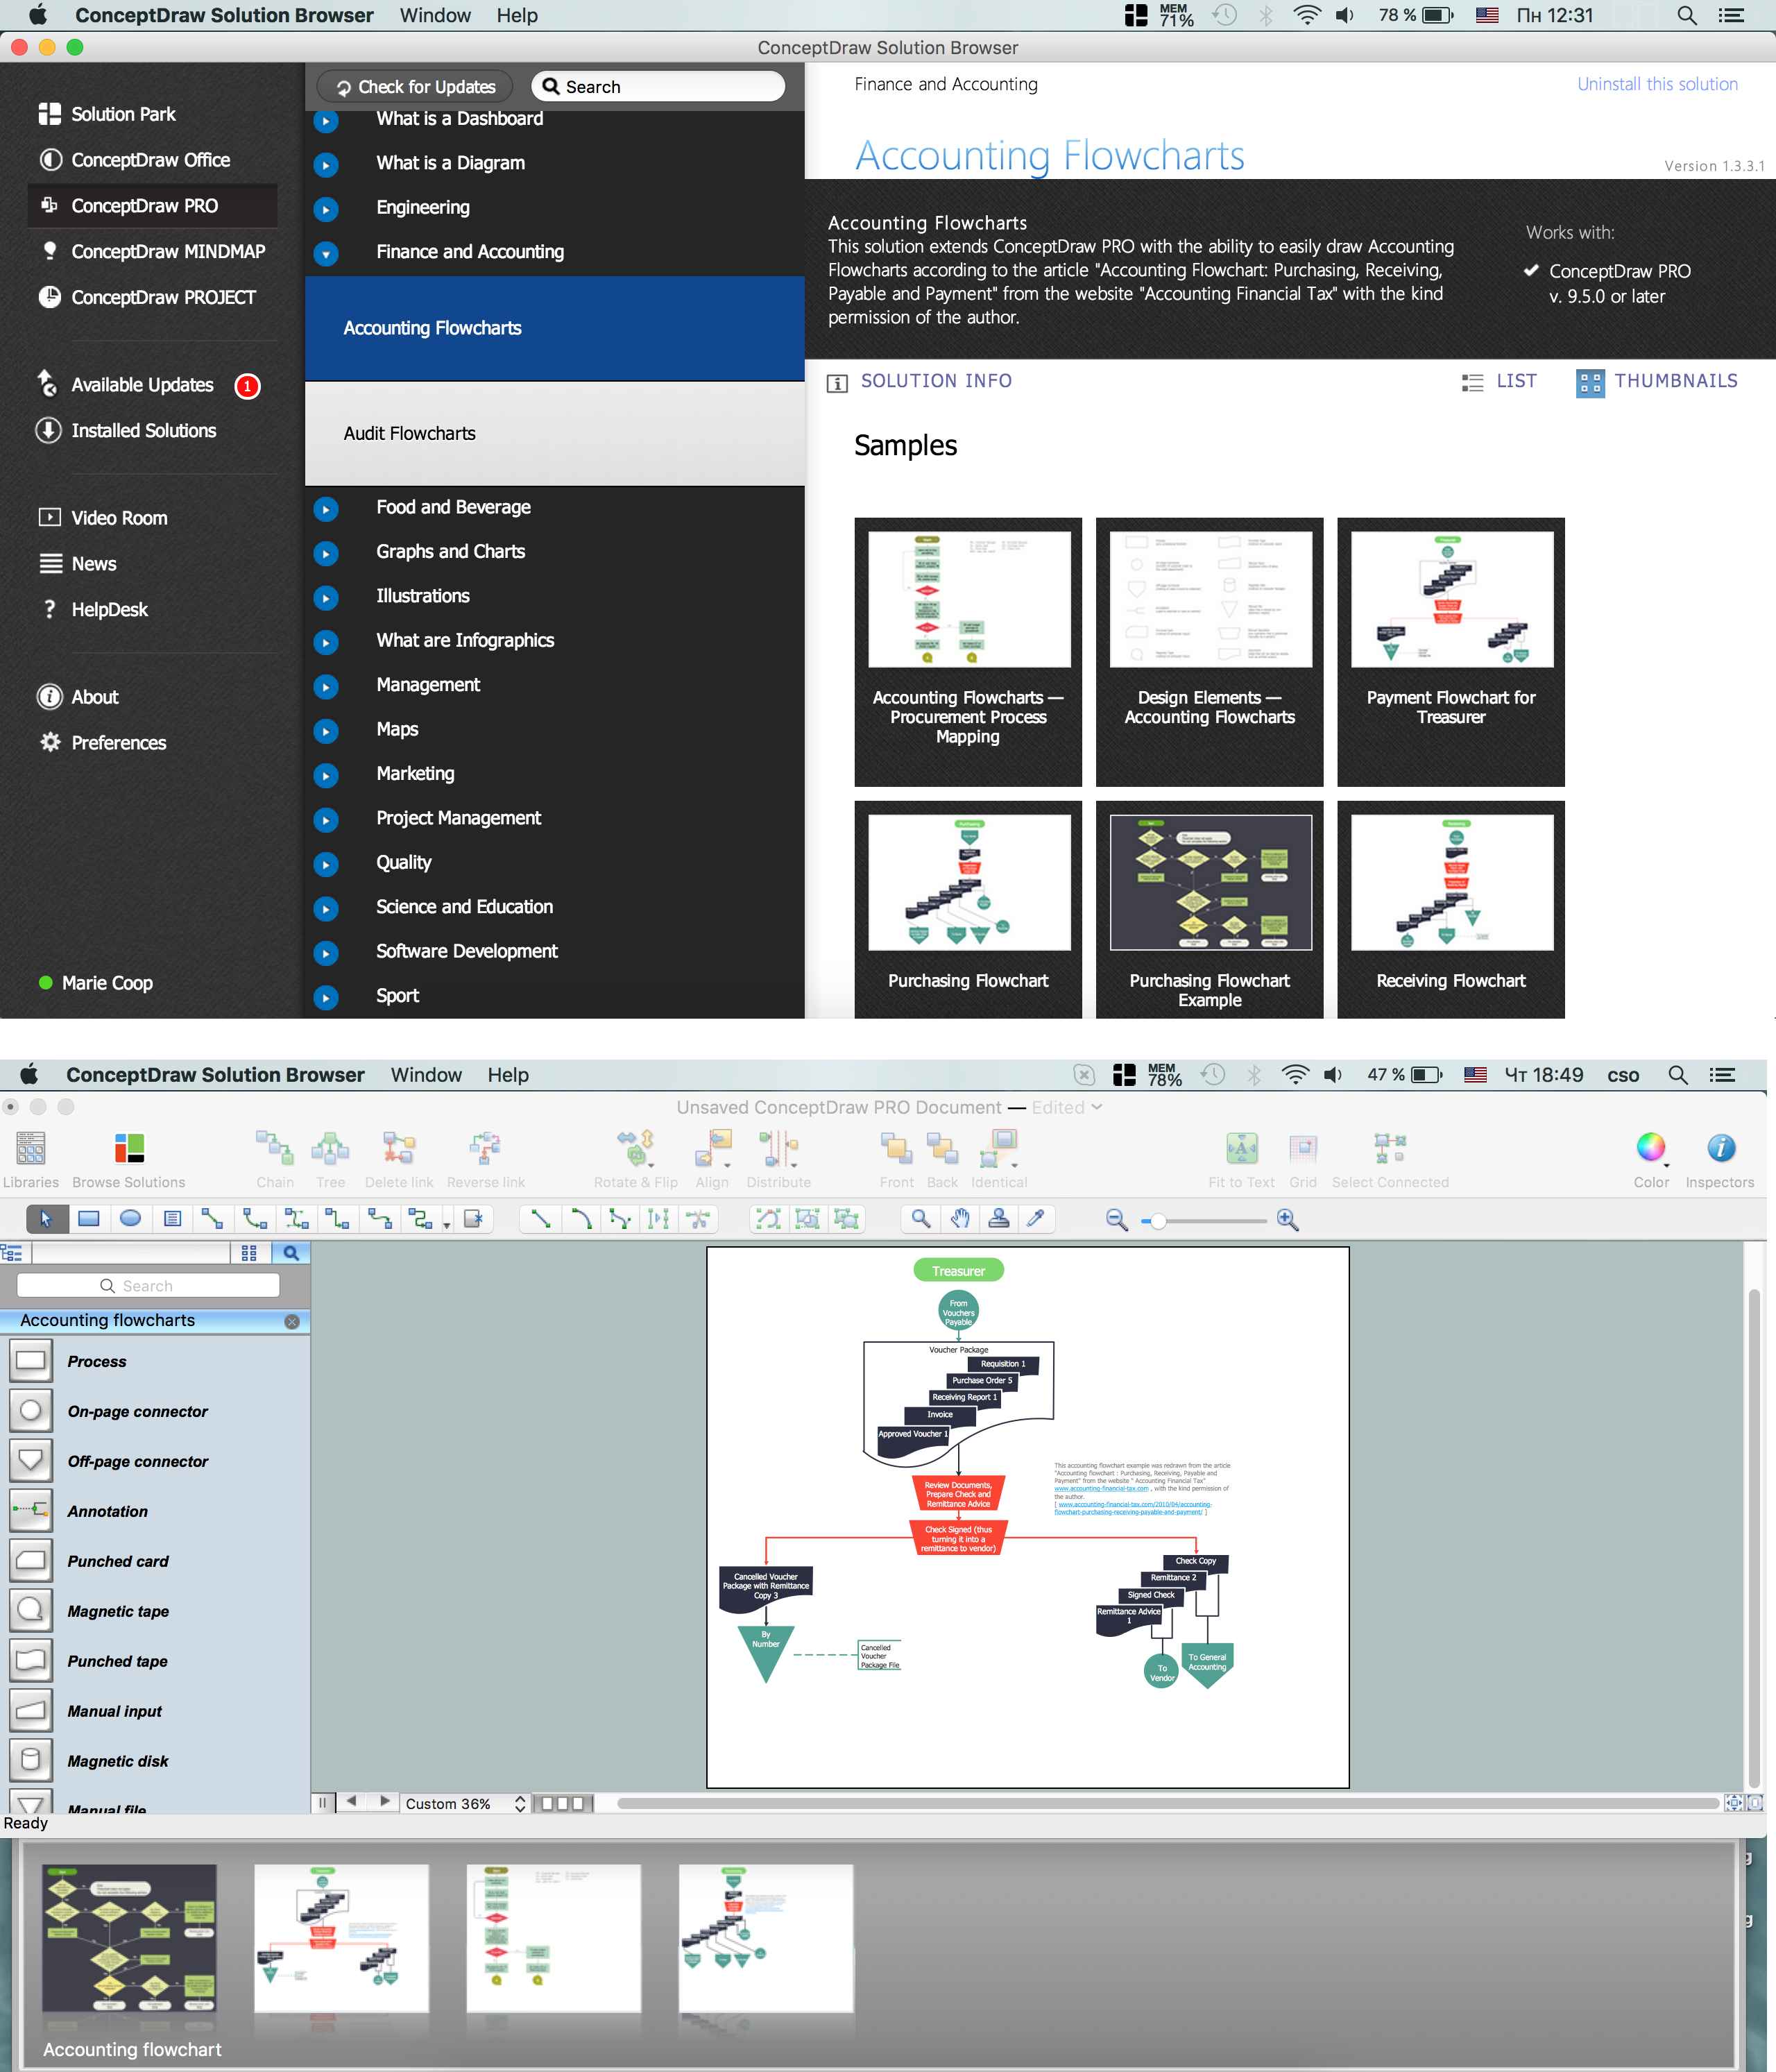The height and width of the screenshot is (2072, 1776).
Task: Select the arc draw tool
Action: click(580, 1219)
